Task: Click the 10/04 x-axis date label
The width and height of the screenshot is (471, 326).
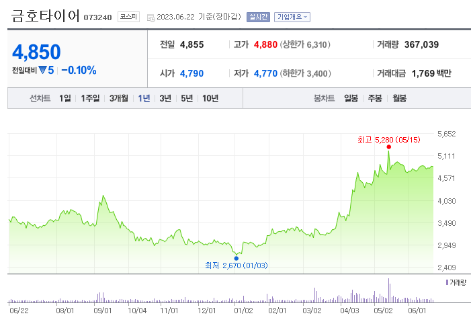Action: [137, 311]
